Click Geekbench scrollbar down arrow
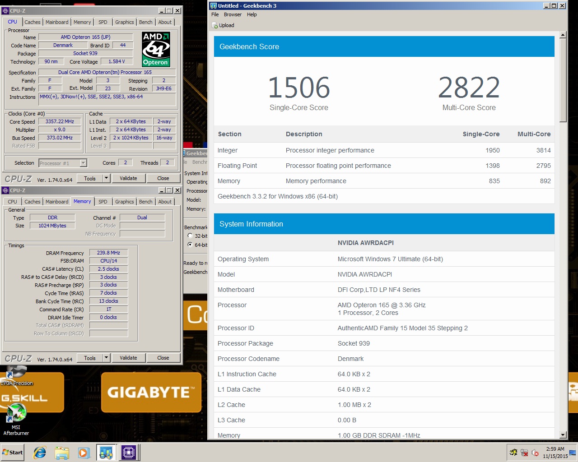The height and width of the screenshot is (462, 578). click(563, 435)
